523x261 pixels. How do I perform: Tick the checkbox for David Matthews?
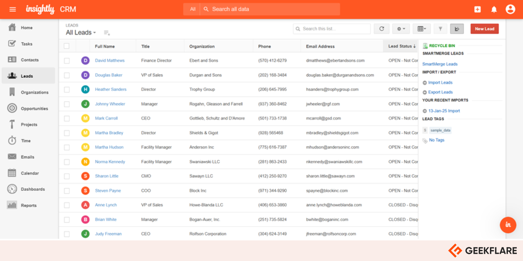pyautogui.click(x=67, y=61)
